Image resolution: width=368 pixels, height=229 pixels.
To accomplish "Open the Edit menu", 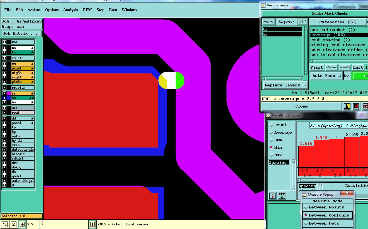I will tap(20, 10).
